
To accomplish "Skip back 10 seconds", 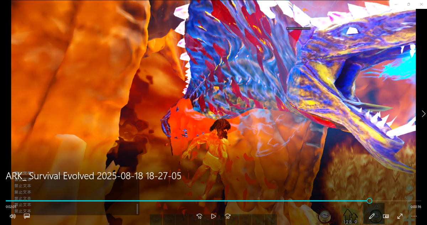I will tap(199, 216).
